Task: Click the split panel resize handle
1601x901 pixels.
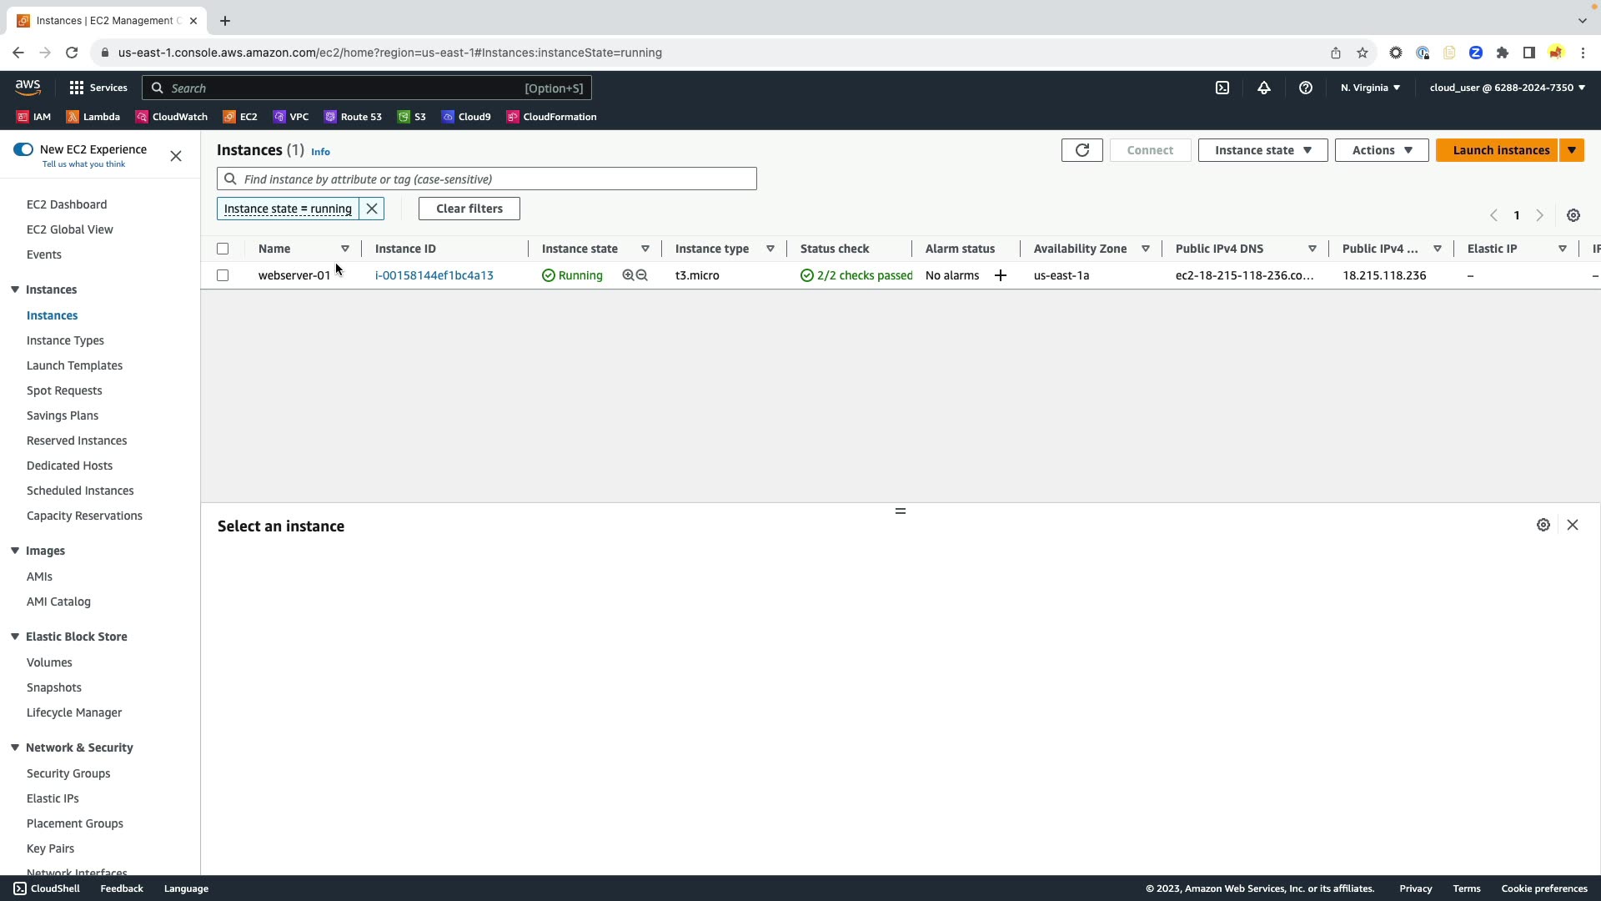Action: [900, 511]
